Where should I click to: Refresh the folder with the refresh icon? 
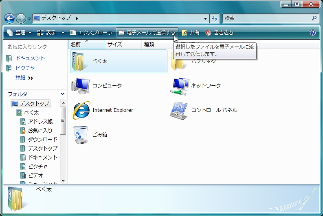coord(215,19)
